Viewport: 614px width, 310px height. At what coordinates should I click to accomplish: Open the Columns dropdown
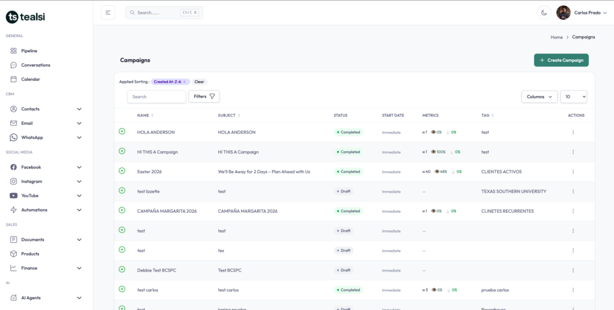(539, 97)
